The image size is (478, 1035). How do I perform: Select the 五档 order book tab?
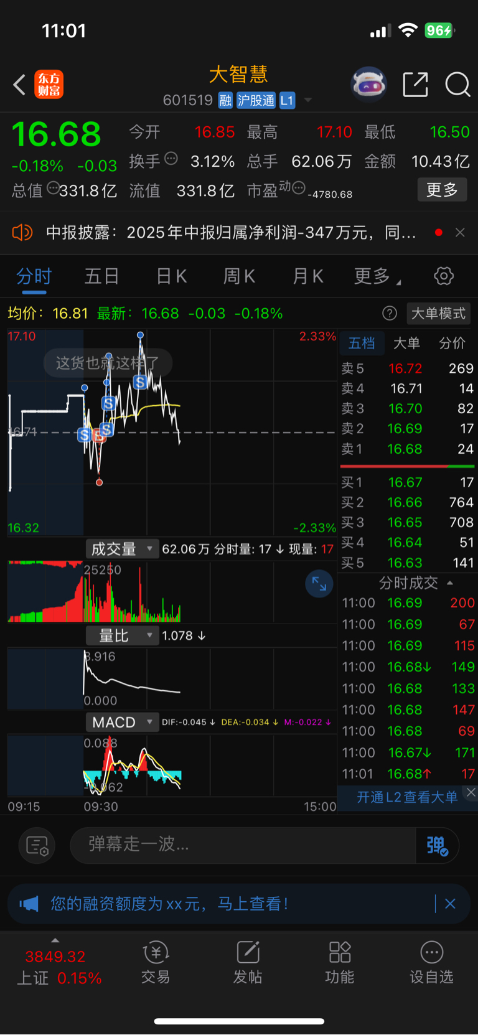tap(361, 343)
